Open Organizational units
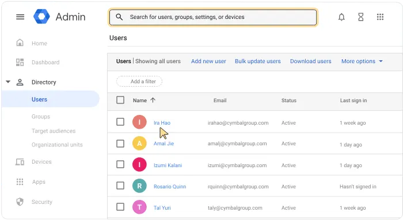The image size is (403, 224). point(57,145)
